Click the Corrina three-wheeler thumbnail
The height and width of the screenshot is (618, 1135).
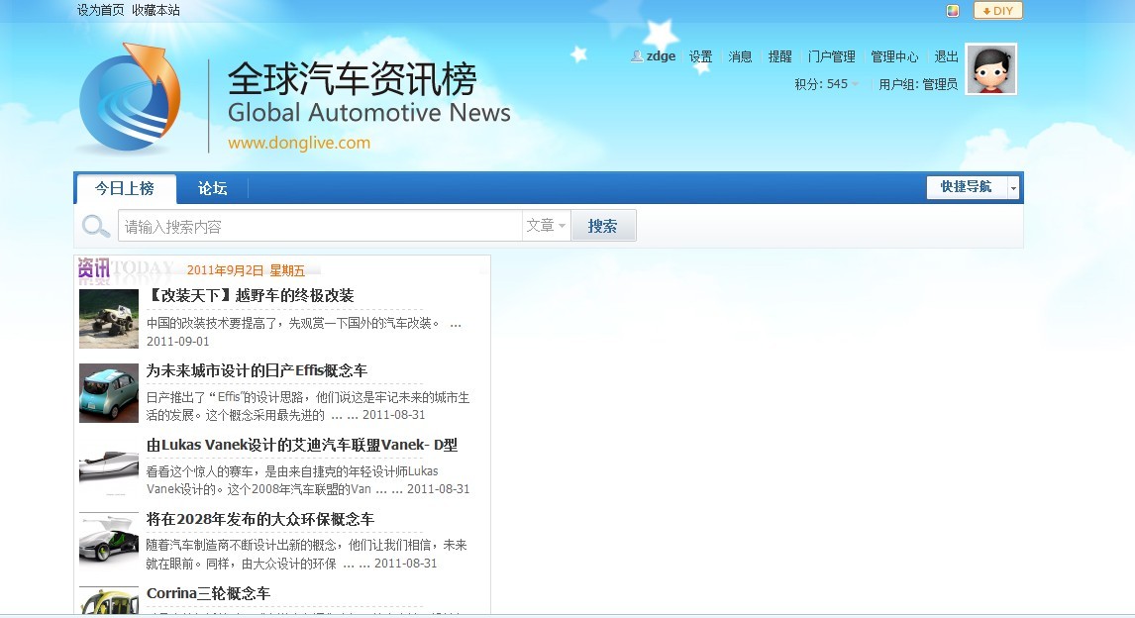(109, 600)
